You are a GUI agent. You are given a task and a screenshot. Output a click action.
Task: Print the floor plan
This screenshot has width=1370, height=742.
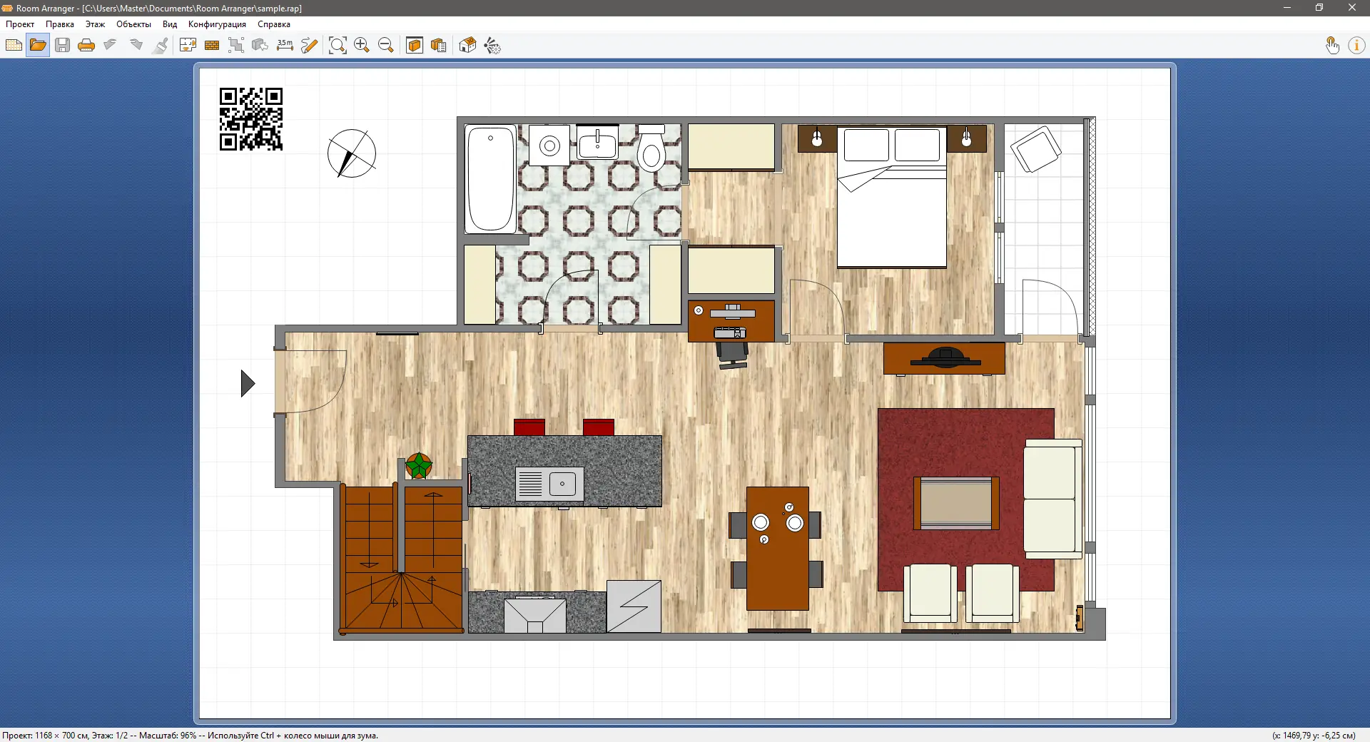click(x=86, y=45)
